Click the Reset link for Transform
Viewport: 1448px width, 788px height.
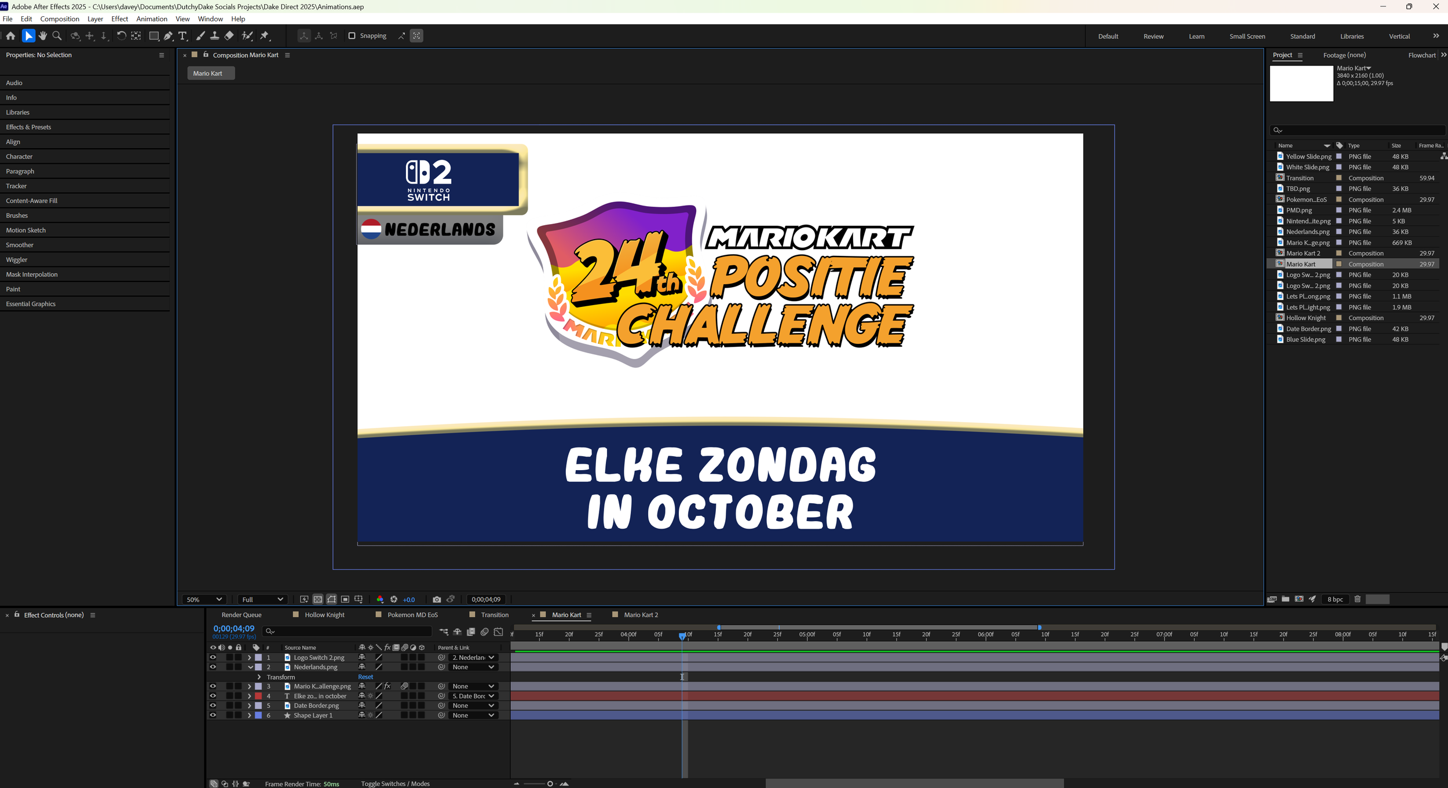(365, 677)
